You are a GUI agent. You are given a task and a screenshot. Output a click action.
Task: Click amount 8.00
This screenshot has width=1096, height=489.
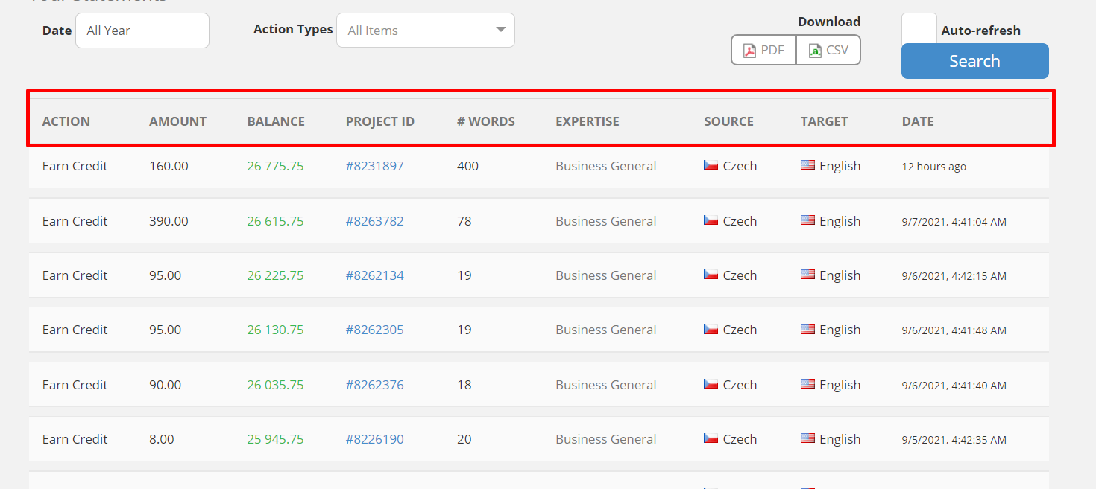[x=162, y=439]
